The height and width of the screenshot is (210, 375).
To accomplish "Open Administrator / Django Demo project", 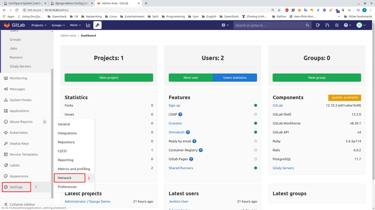I will pos(88,201).
